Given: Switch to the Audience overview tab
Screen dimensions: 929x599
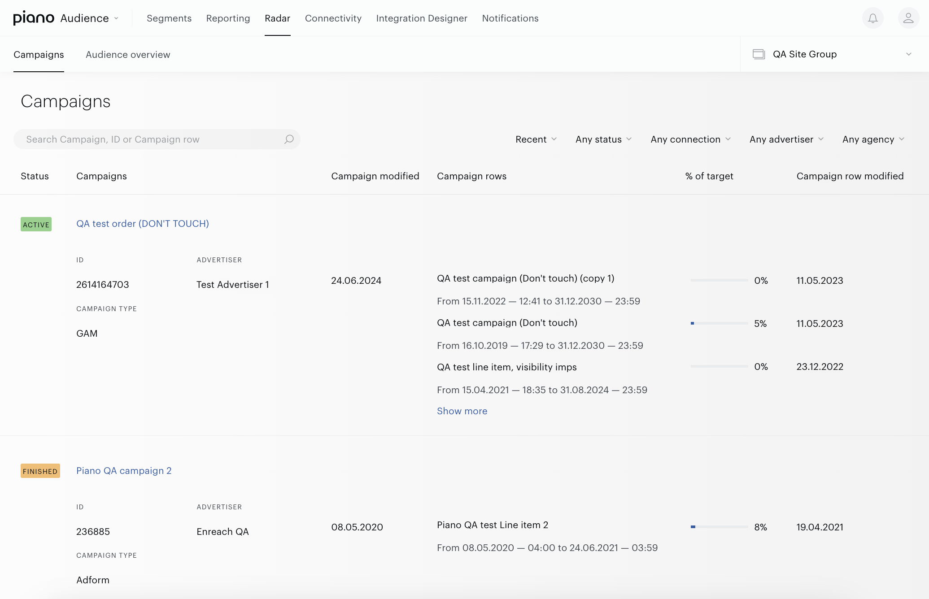Looking at the screenshot, I should pyautogui.click(x=128, y=55).
